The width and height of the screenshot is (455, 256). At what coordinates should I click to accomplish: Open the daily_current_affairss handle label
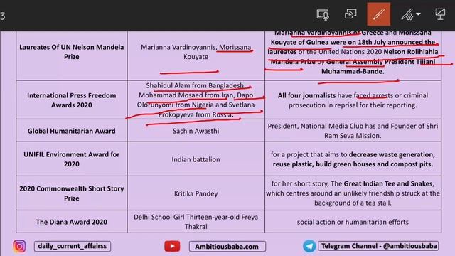tap(73, 246)
